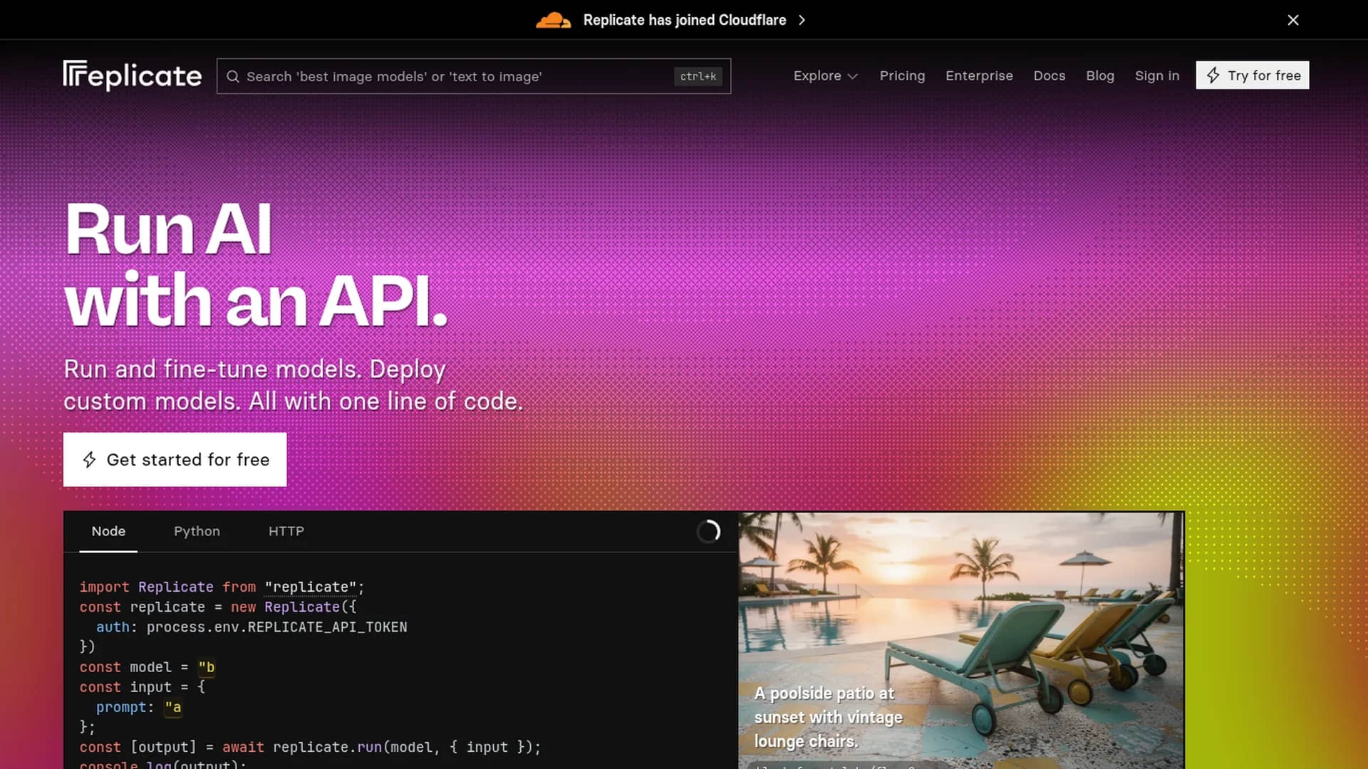Screen dimensions: 1368x769
Task: Click the 'await replicate.run' code line
Action: (x=310, y=747)
